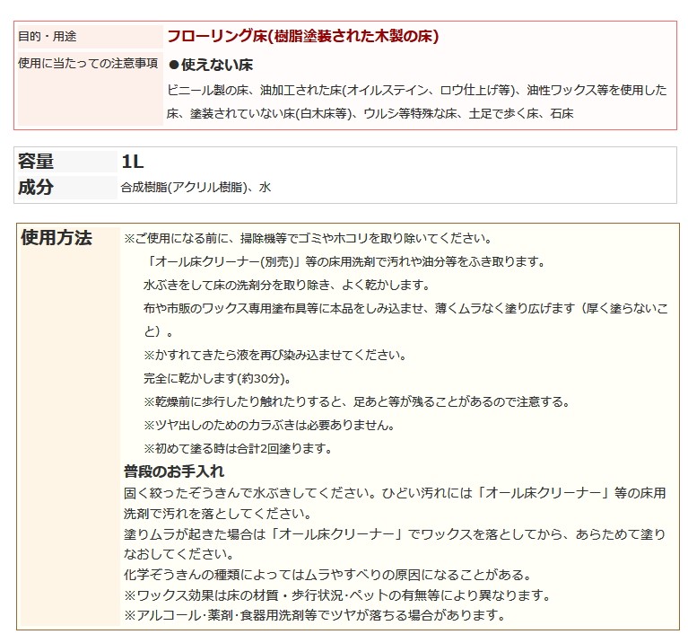Click the 成分 row label
This screenshot has height=643, width=688.
coord(36,187)
